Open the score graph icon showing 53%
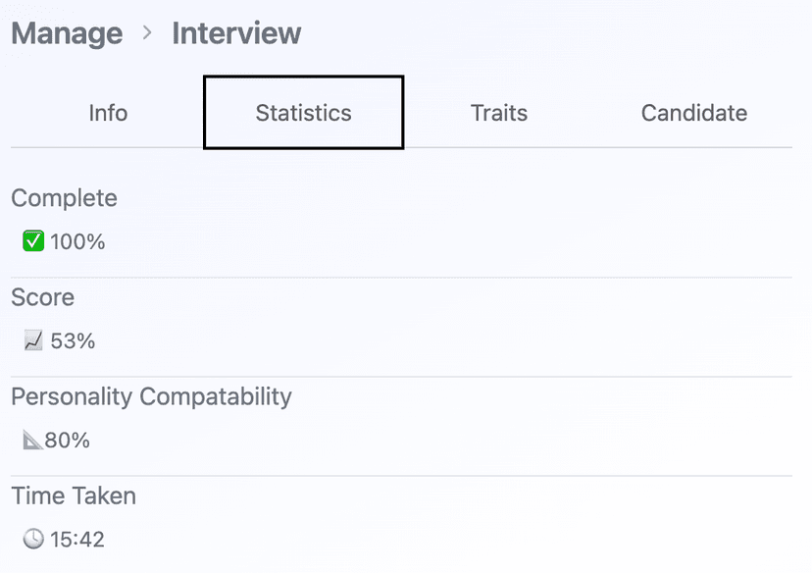812x573 pixels. pyautogui.click(x=32, y=340)
